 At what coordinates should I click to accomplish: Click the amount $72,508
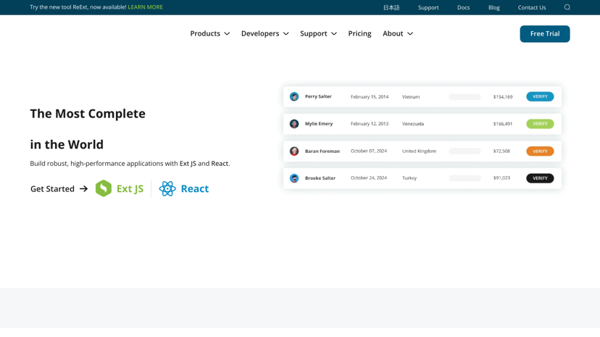[501, 151]
